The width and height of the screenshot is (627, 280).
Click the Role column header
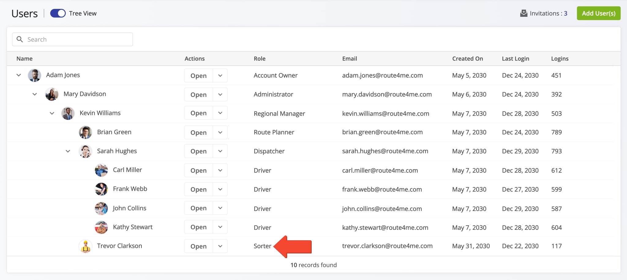pos(260,59)
